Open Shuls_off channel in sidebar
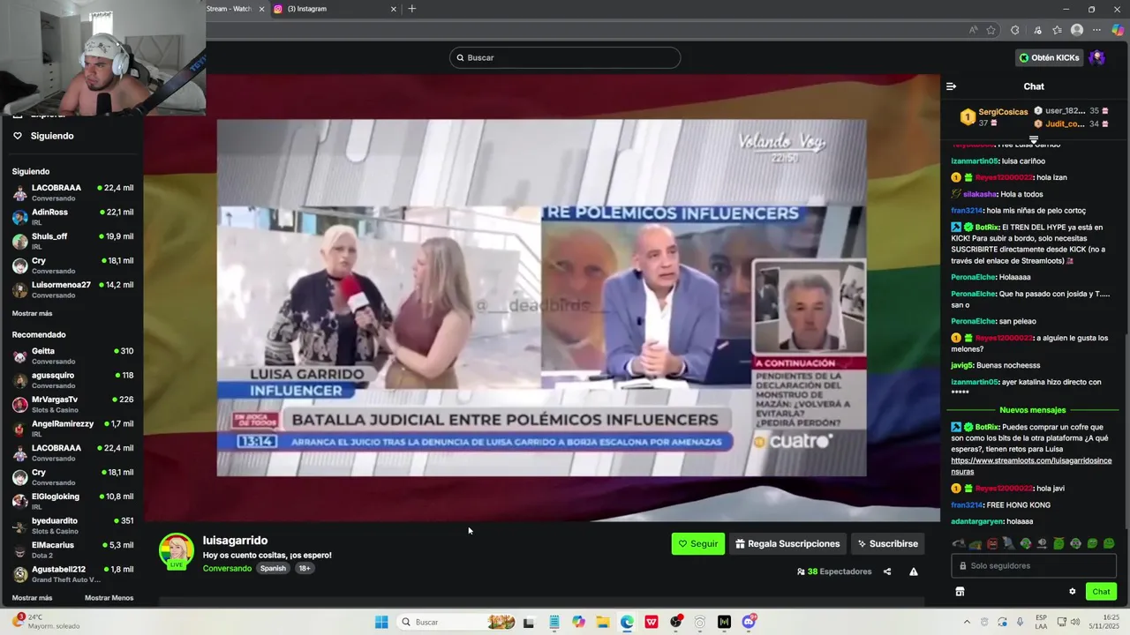The image size is (1130, 635). [72, 241]
